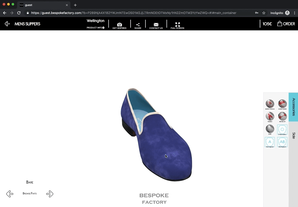
Task: Browse to the next part arrow
Action: tap(50, 194)
